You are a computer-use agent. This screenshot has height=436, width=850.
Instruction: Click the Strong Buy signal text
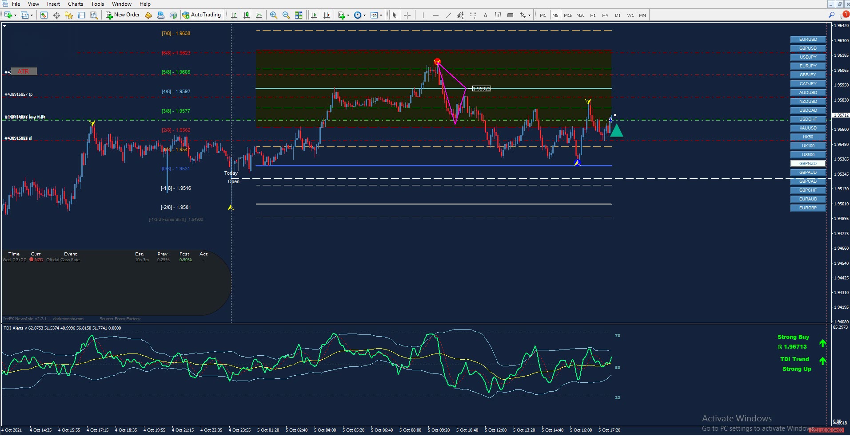(793, 337)
